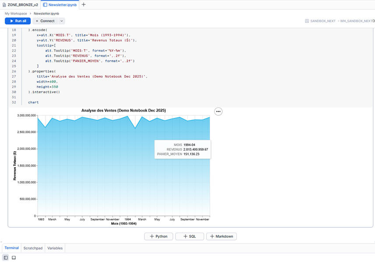Open the Variables tab
The image size is (375, 262).
[x=55, y=248]
